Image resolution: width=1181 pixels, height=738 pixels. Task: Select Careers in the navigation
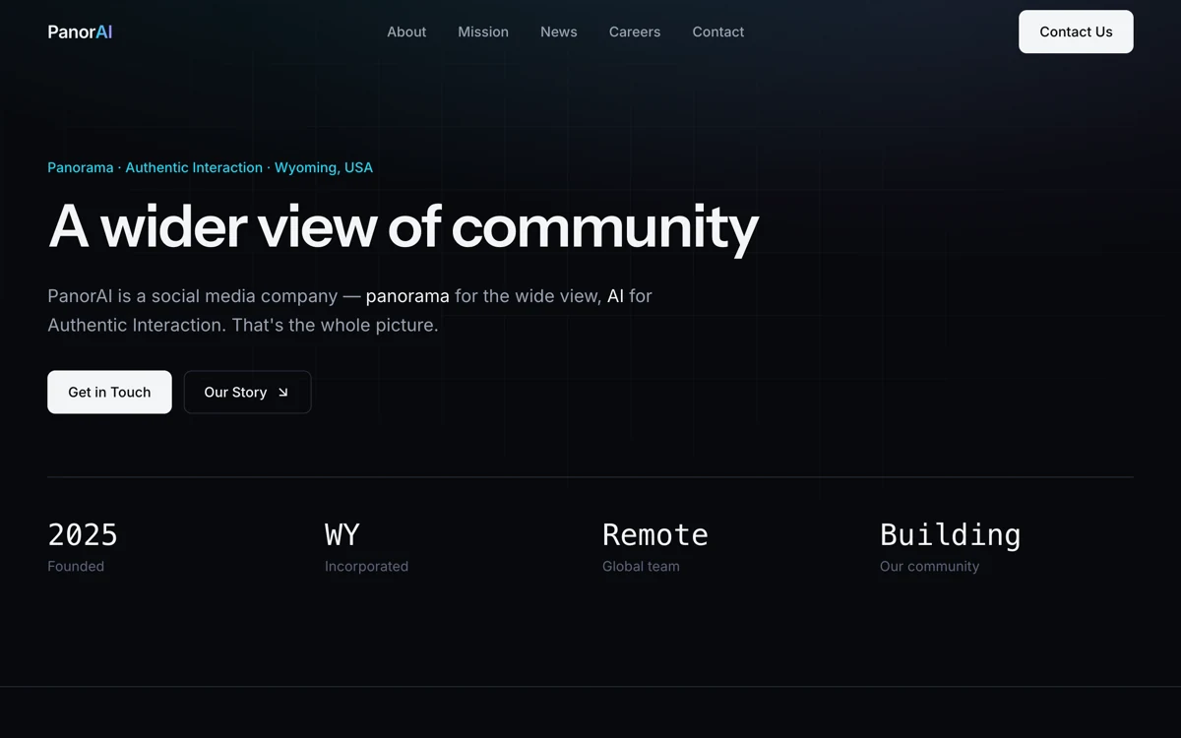coord(635,31)
